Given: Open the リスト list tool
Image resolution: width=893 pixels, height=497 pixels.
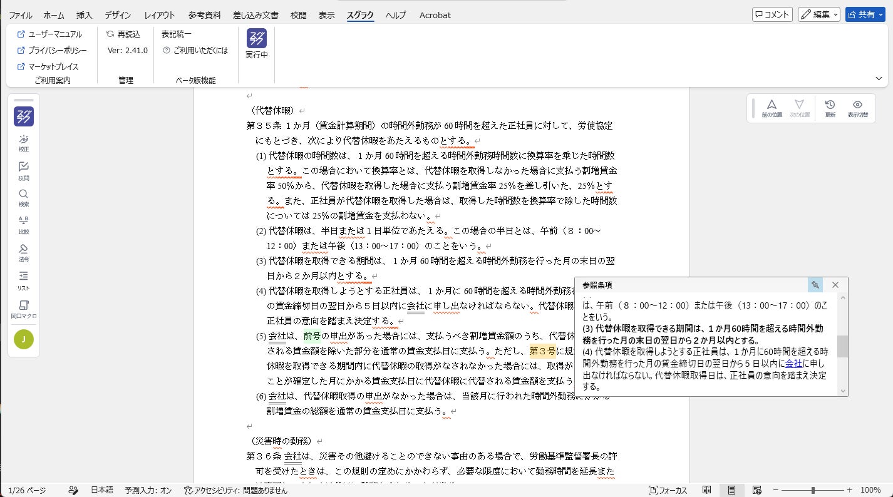Looking at the screenshot, I should [x=24, y=280].
